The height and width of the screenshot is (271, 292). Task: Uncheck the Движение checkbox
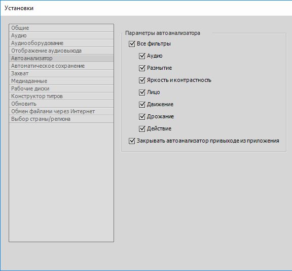pos(142,105)
